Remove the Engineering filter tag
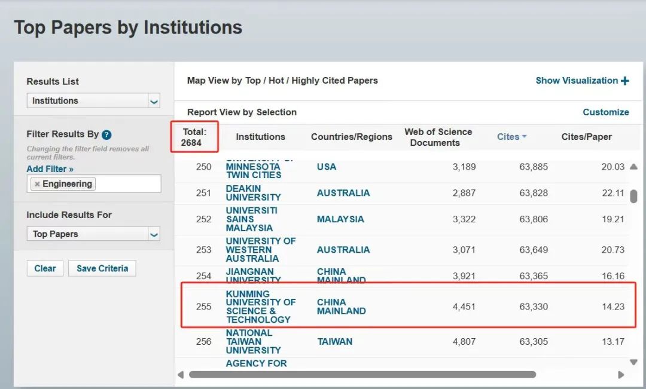Image resolution: width=646 pixels, height=389 pixels. (37, 184)
